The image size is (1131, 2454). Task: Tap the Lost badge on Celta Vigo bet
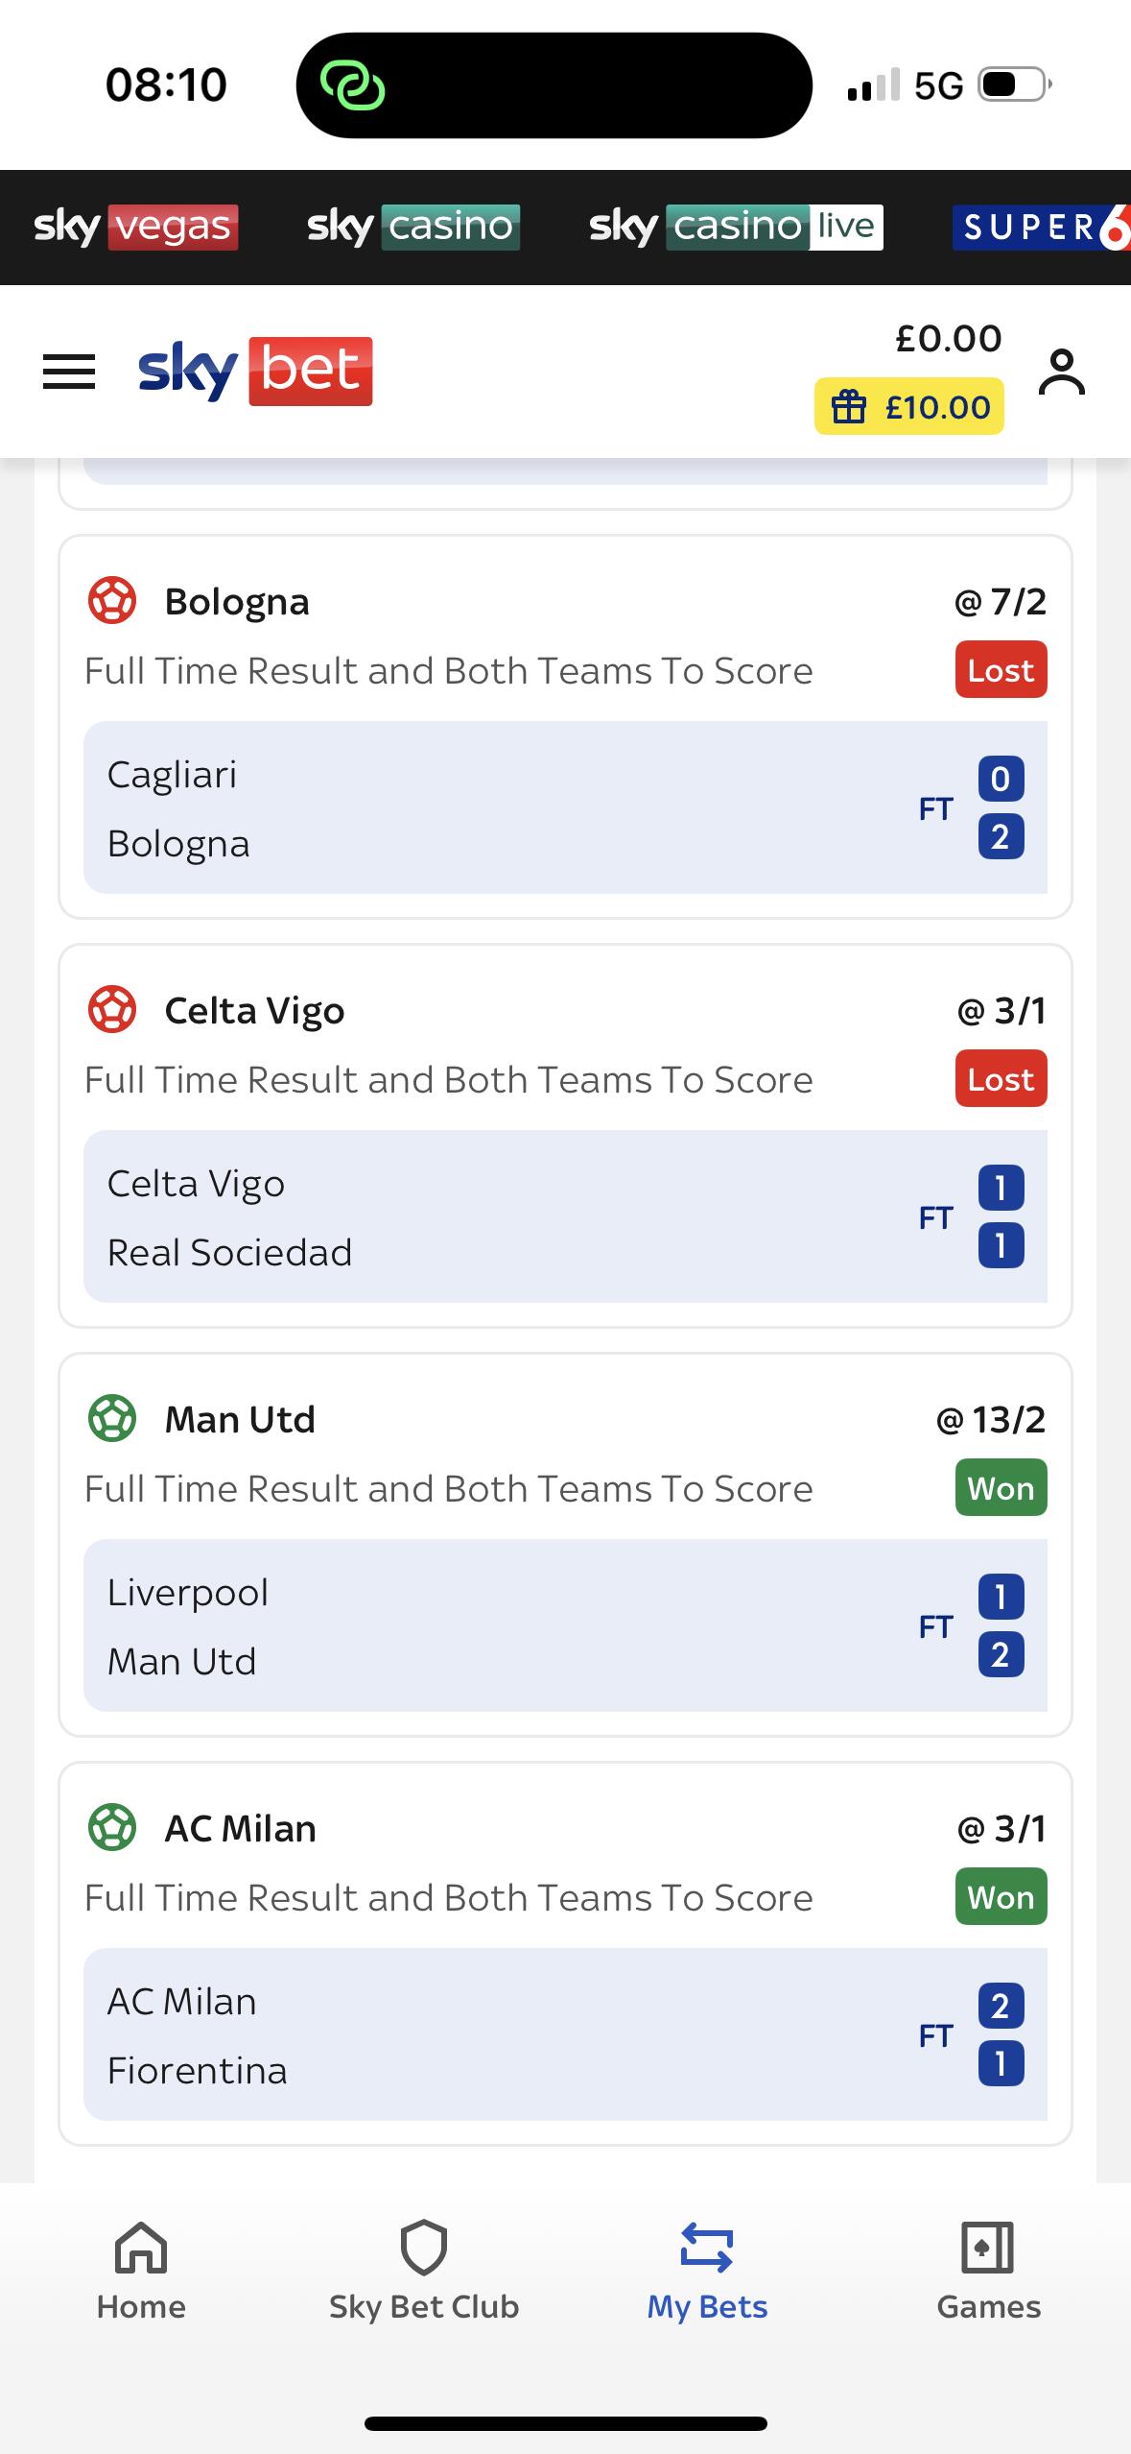pos(1001,1079)
